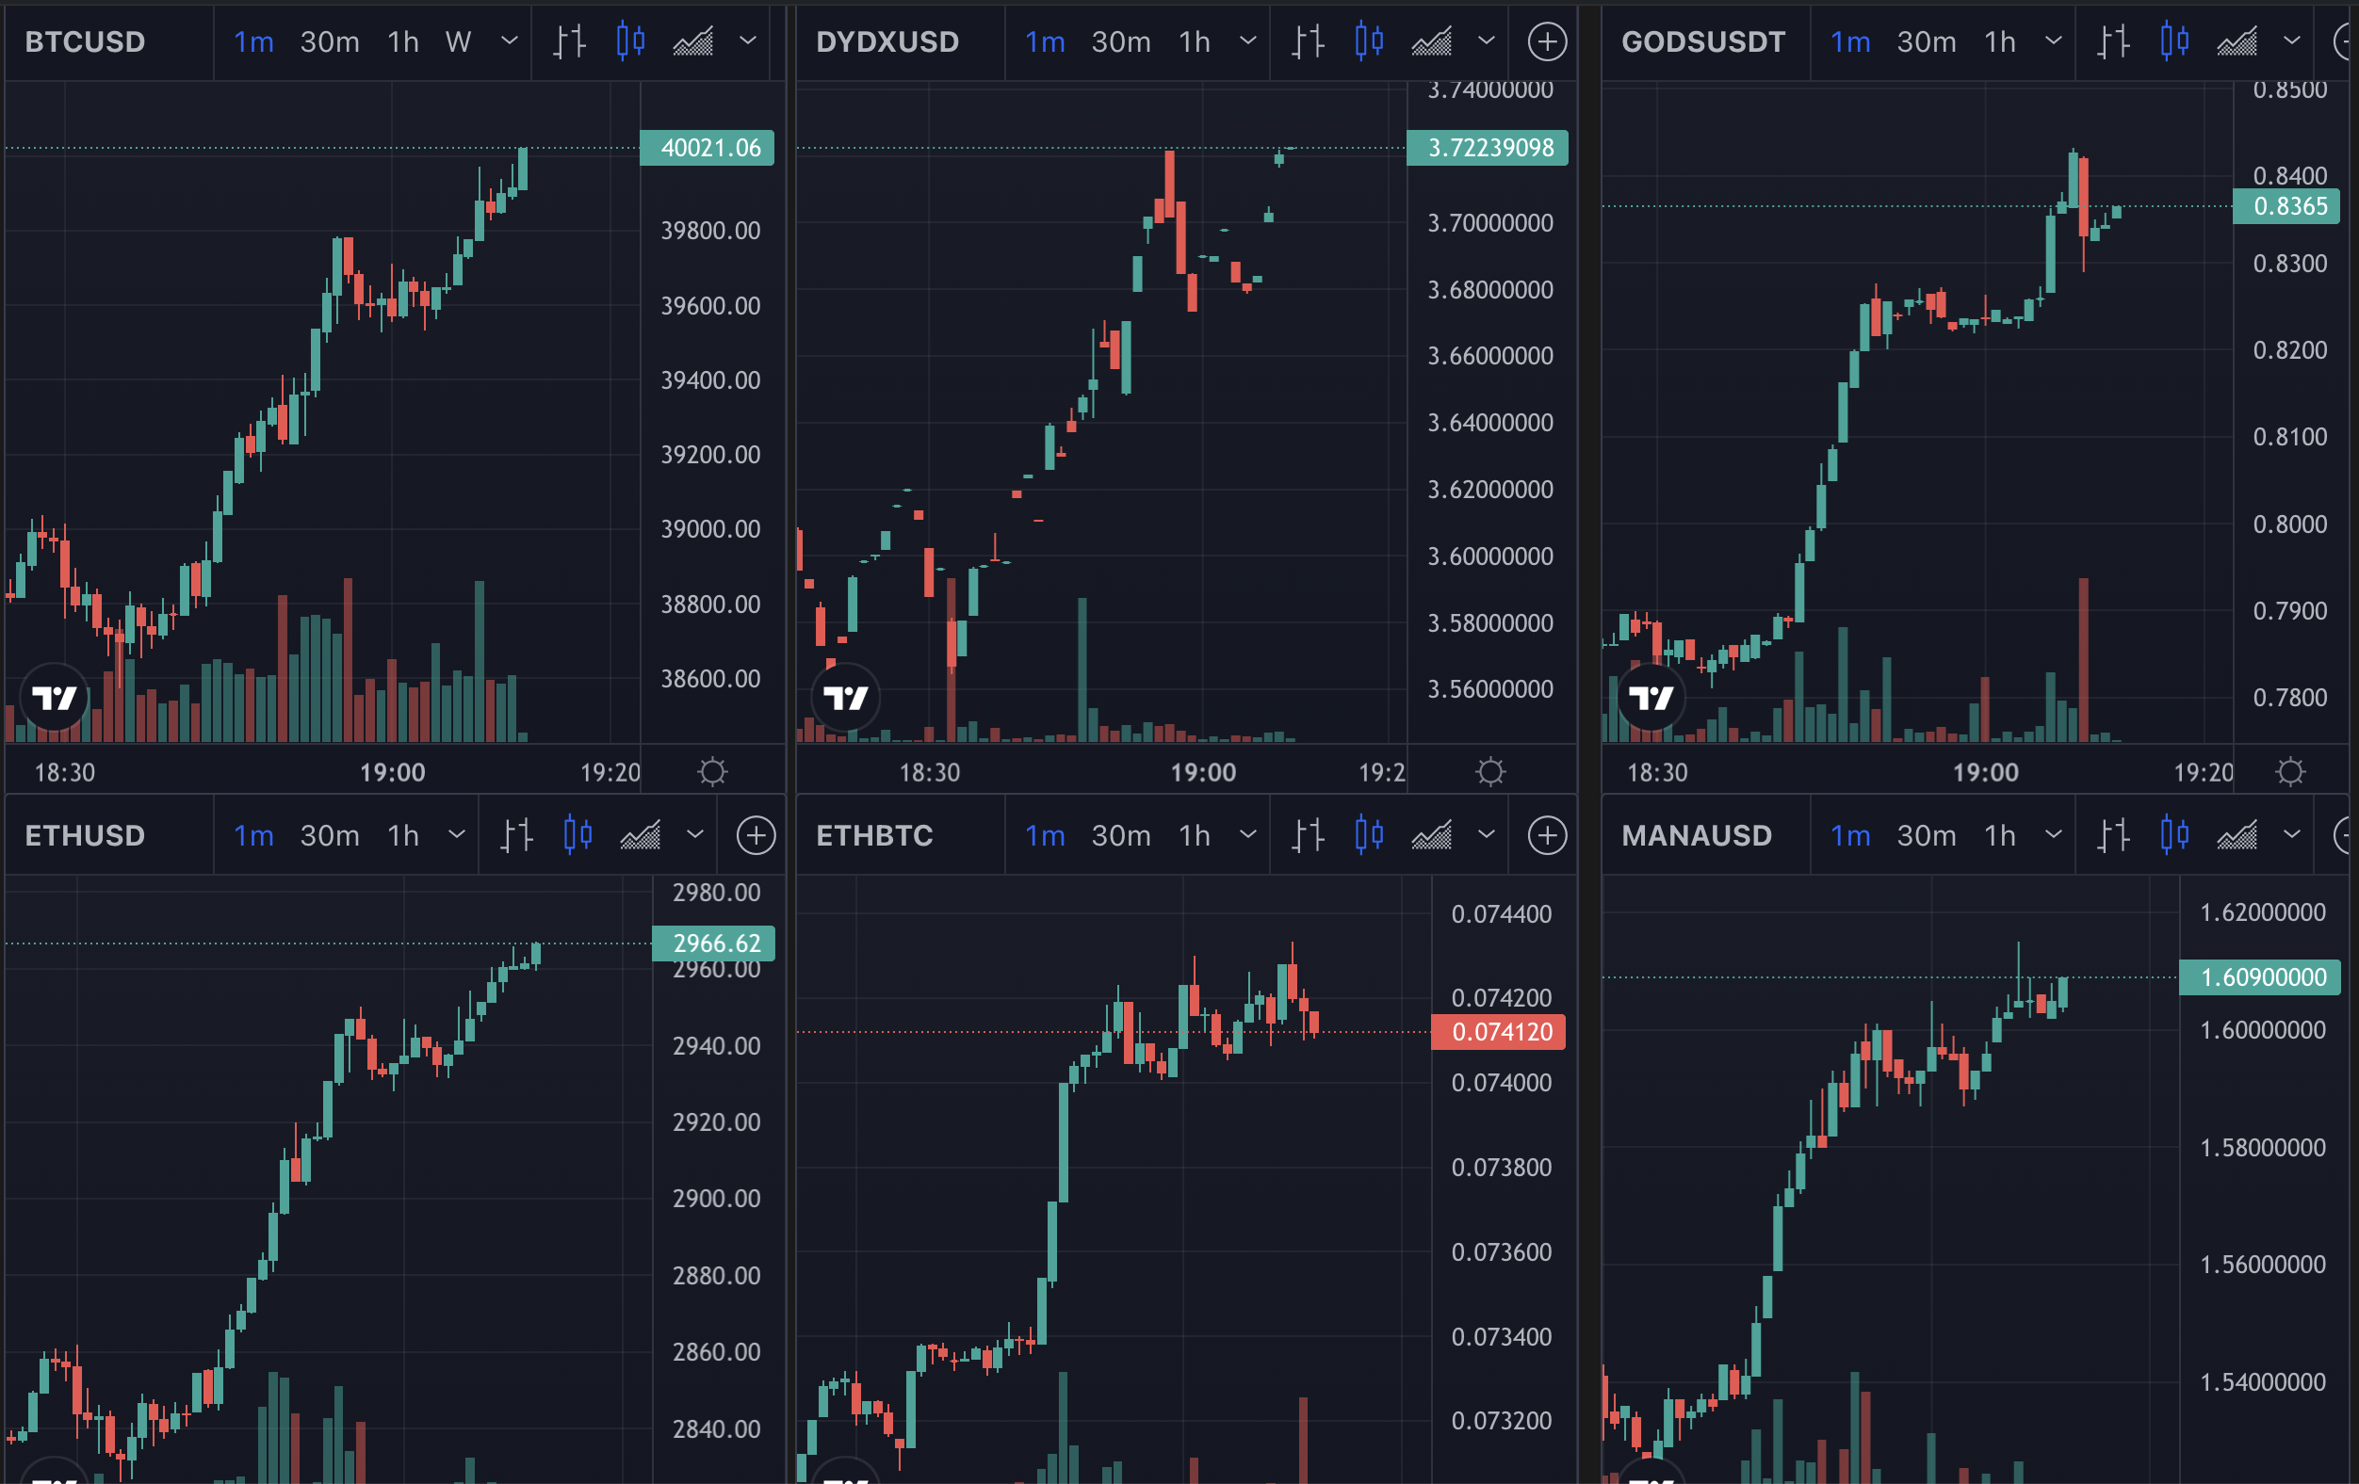This screenshot has width=2359, height=1484.
Task: Switch BTCUSD chart to 1h timeframe
Action: point(402,42)
